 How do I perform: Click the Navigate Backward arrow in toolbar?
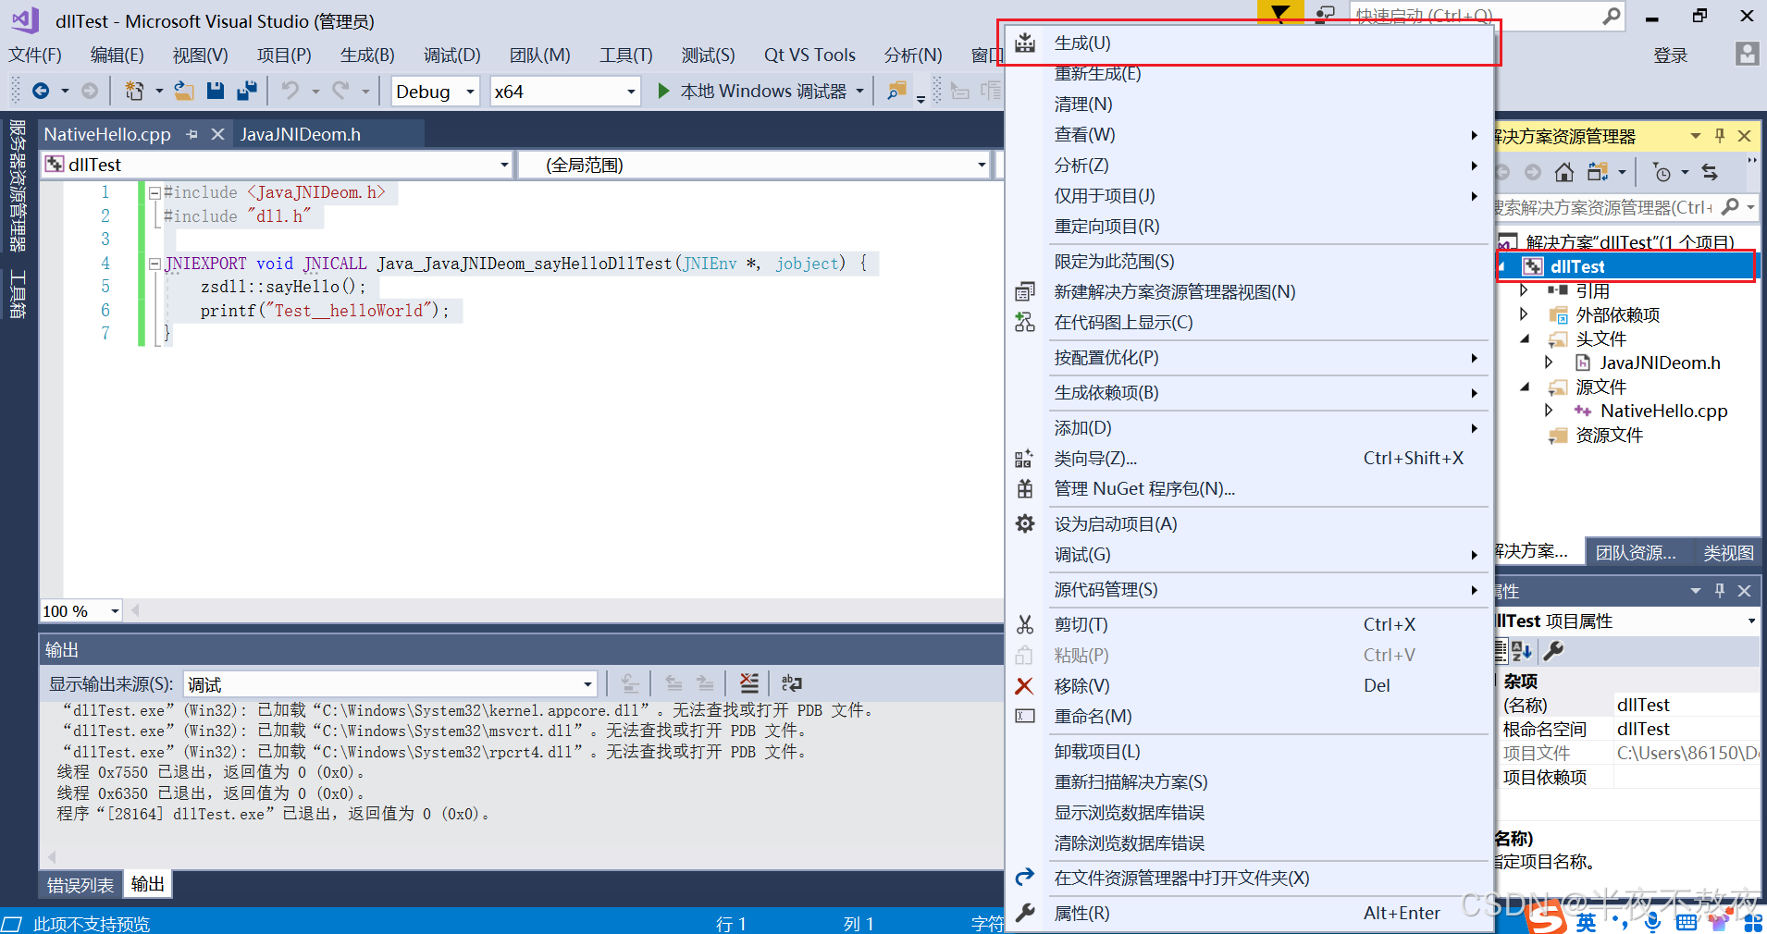41,91
